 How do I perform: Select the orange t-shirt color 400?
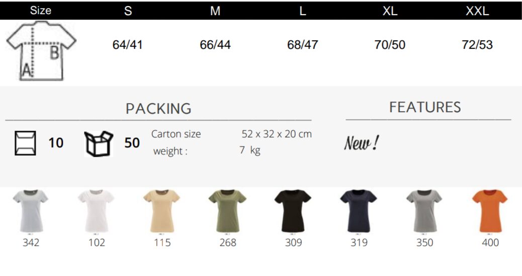coord(490,211)
